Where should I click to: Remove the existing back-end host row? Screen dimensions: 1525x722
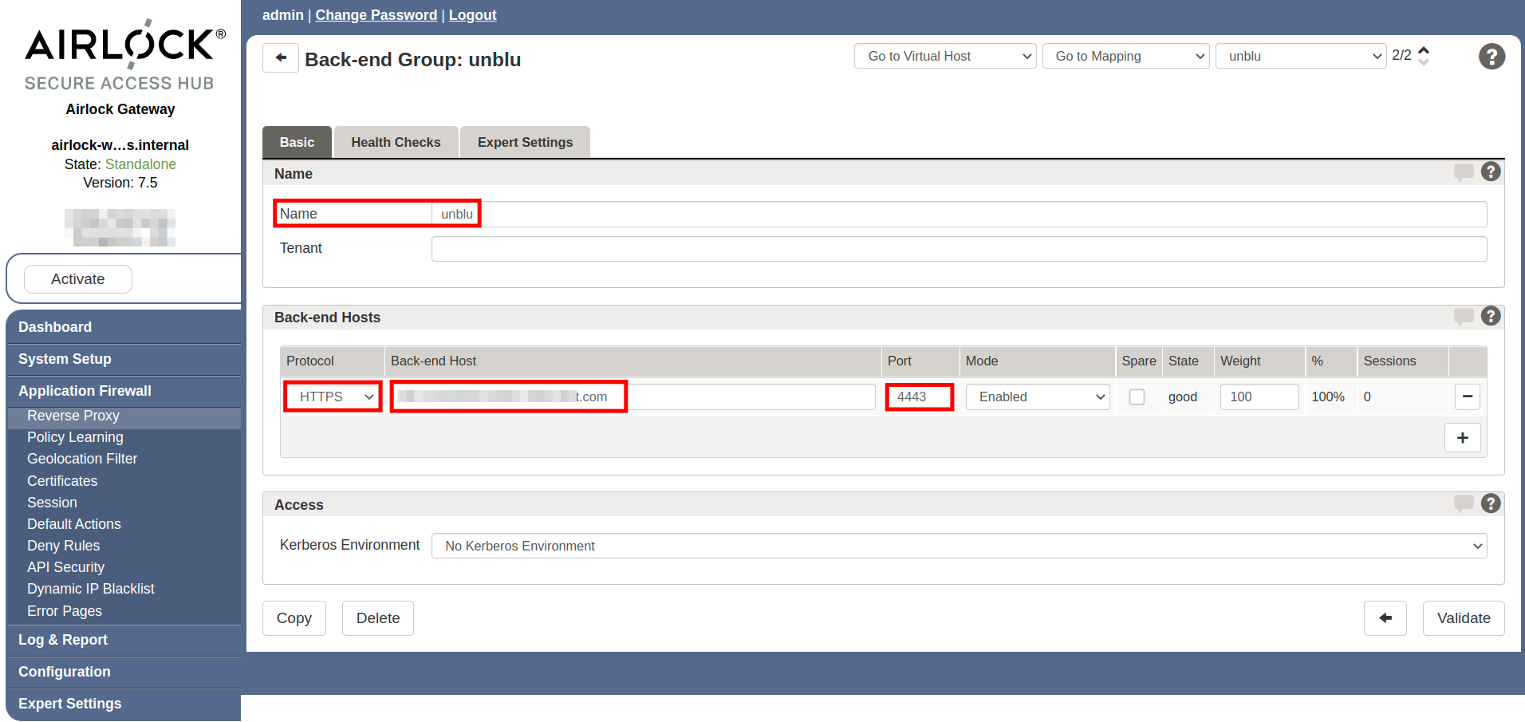[x=1467, y=397]
